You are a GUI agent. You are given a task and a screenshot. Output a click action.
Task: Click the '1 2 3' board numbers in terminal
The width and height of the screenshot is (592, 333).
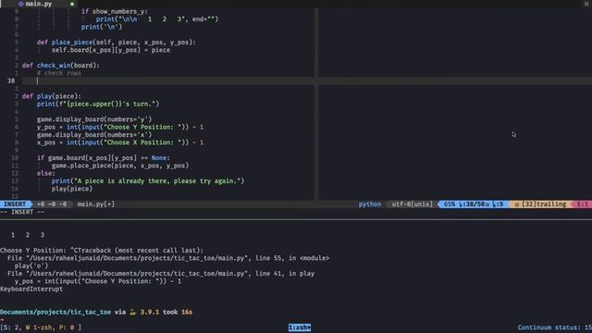point(28,235)
